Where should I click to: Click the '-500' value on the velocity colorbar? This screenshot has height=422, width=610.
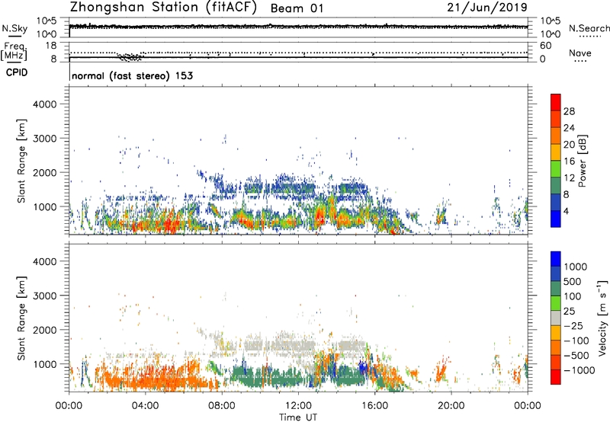click(578, 356)
